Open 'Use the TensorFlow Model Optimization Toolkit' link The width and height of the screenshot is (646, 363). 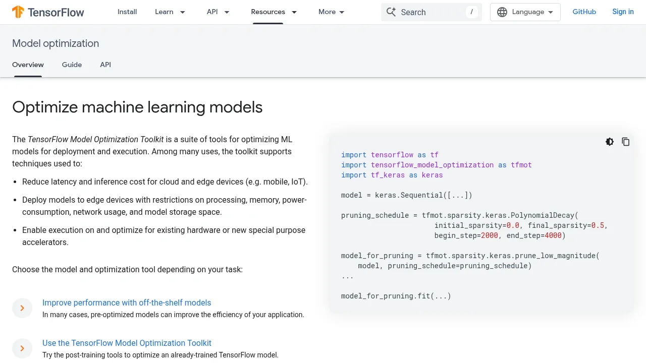tap(127, 343)
